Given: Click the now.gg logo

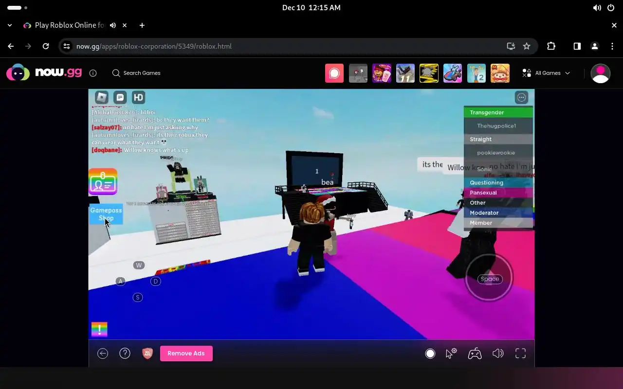Looking at the screenshot, I should point(44,73).
